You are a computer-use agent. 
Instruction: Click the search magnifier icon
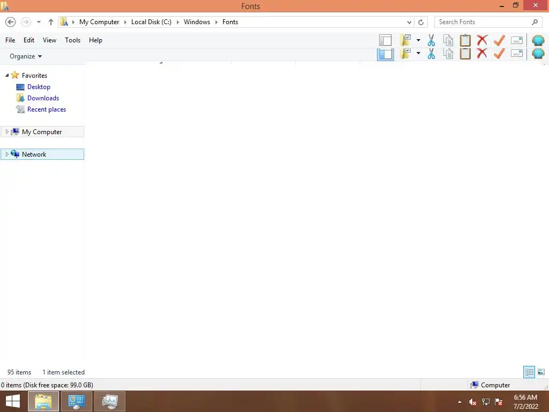click(x=535, y=22)
